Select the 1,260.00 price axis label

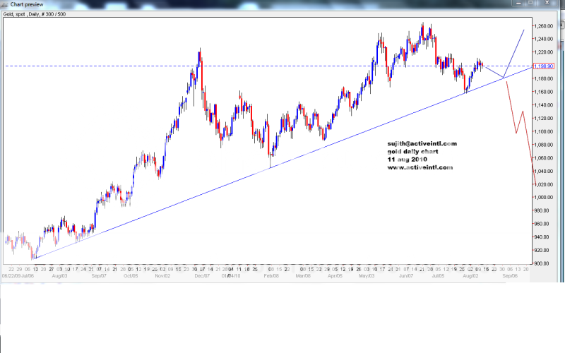coord(543,26)
